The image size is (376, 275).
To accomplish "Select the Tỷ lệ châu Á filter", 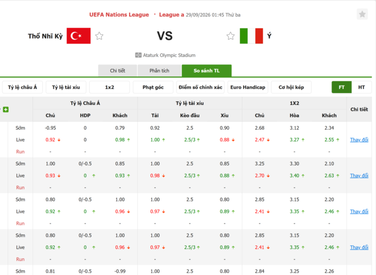I will pyautogui.click(x=23, y=87).
